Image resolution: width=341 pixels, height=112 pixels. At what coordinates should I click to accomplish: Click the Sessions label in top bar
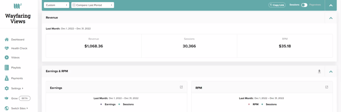(x=294, y=5)
